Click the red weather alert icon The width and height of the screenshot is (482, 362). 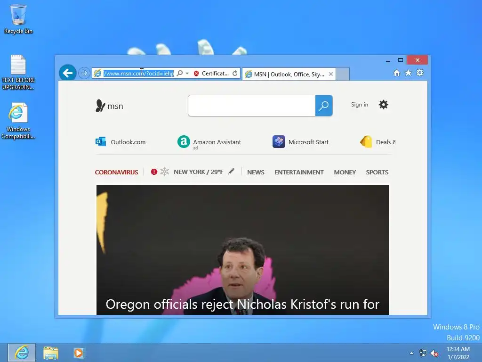pyautogui.click(x=154, y=172)
